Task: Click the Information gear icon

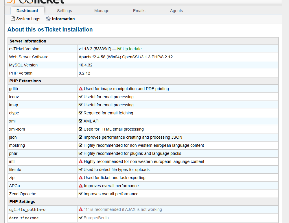Action: point(48,19)
